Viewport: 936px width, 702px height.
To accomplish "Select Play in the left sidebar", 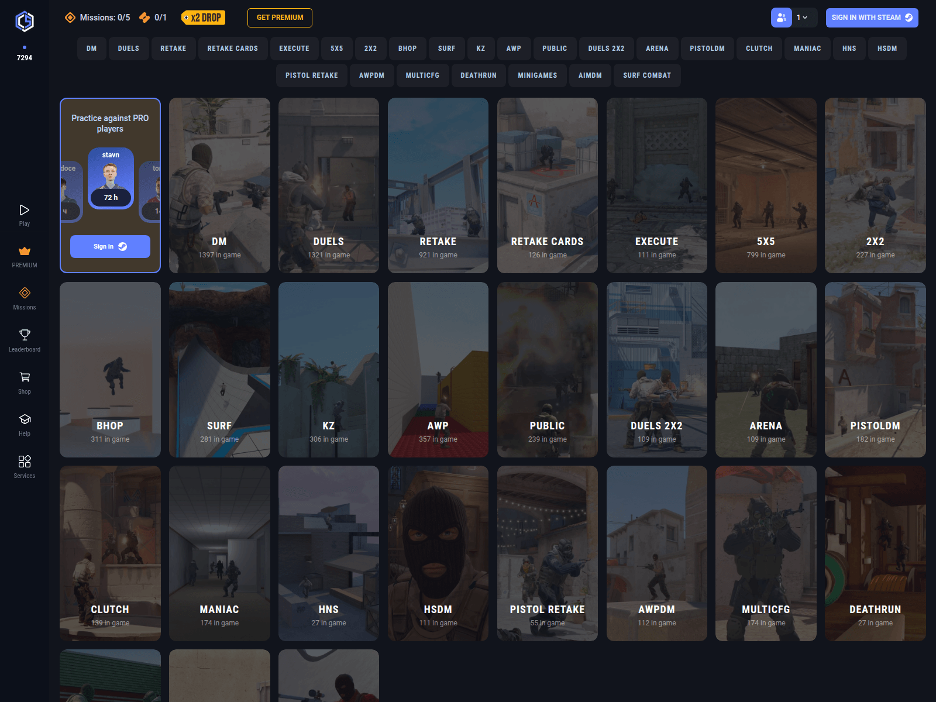I will point(24,214).
